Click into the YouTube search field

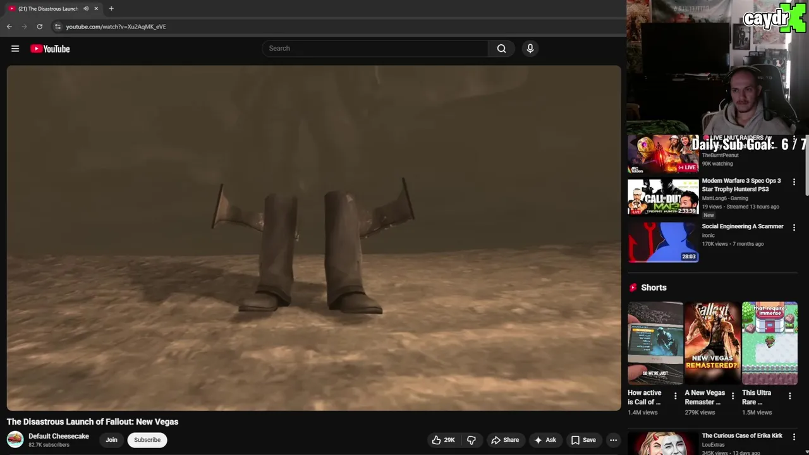[375, 49]
